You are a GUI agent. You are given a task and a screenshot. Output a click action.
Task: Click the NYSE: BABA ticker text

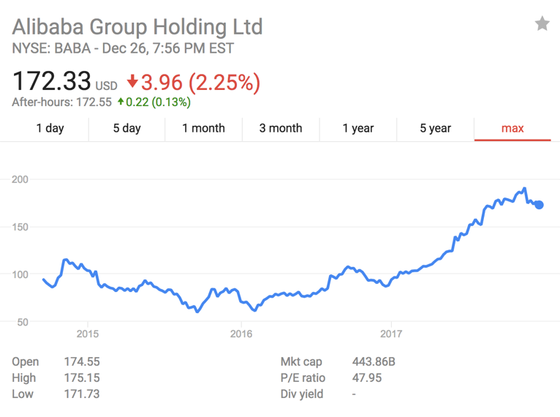pyautogui.click(x=51, y=49)
